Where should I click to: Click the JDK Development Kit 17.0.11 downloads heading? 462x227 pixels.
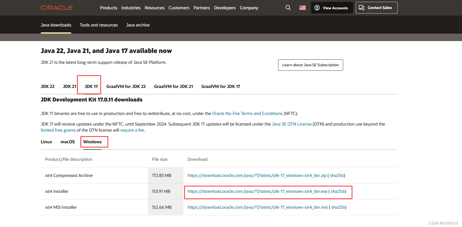(92, 100)
